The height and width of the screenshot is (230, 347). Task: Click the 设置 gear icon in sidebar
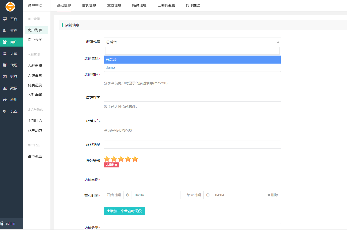[x=5, y=111]
